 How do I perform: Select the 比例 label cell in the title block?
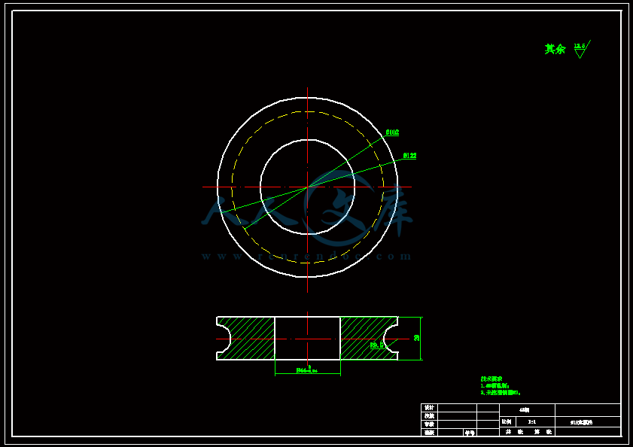pos(507,422)
